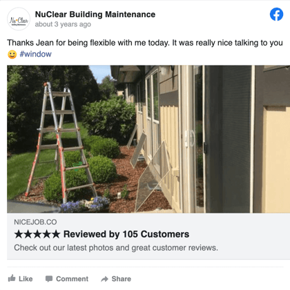Follow the #window hashtag
Screen dimensions: 290x290
click(x=35, y=54)
